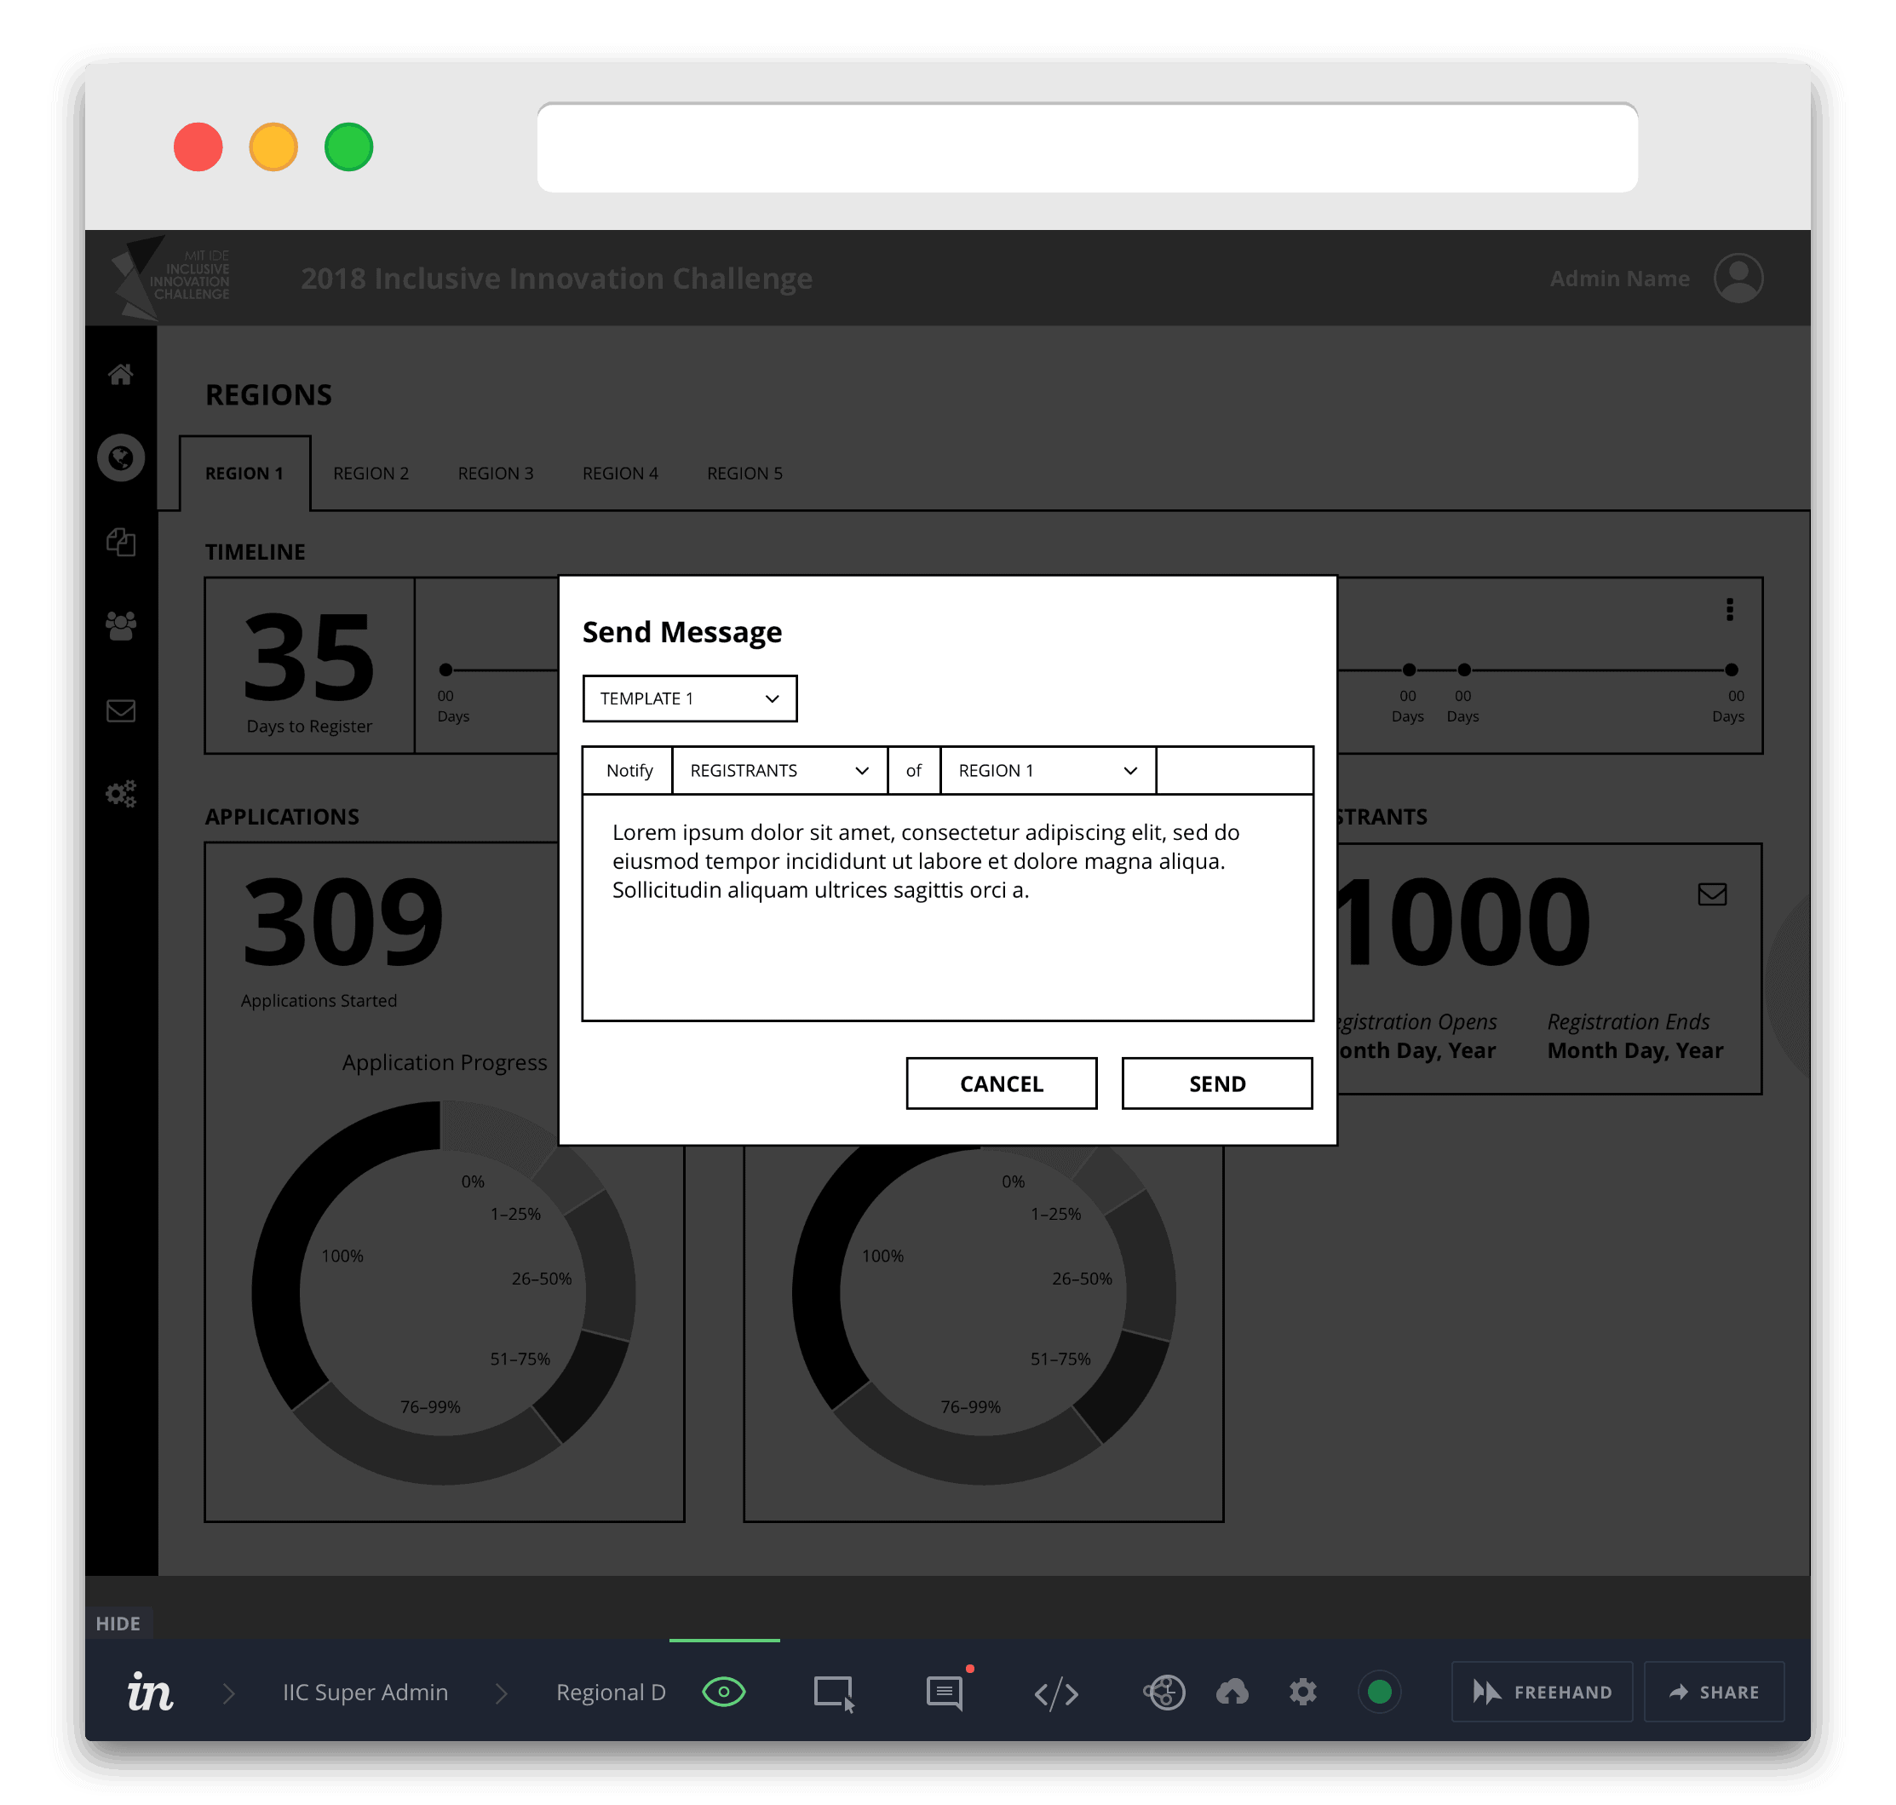Click the InVision logo icon
The image size is (1896, 1805).
[x=150, y=1693]
